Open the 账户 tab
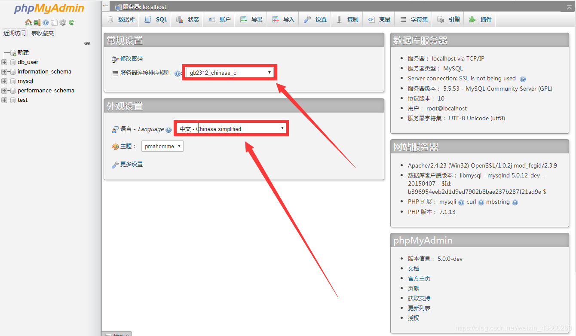This screenshot has width=576, height=336. click(x=219, y=19)
